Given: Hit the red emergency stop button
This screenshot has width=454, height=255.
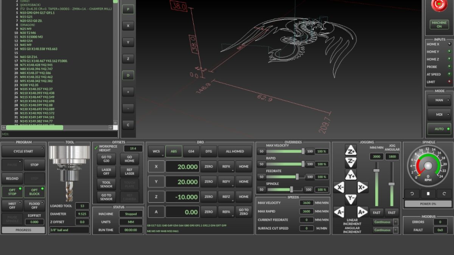Looking at the screenshot, I should [x=439, y=5].
